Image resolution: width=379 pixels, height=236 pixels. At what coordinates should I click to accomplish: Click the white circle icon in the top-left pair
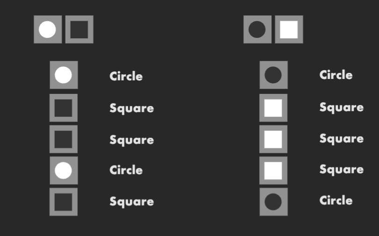[48, 29]
